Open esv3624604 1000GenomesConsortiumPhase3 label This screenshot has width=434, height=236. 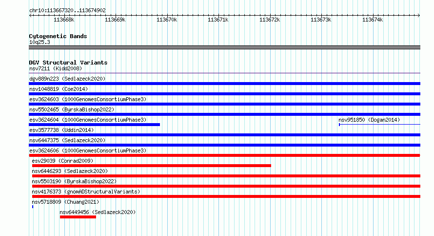coord(88,120)
